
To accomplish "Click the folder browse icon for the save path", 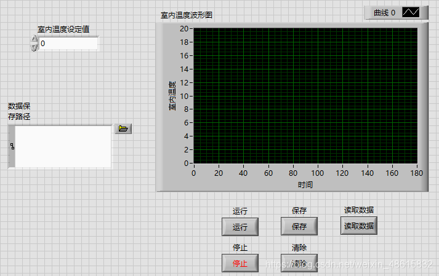I will click(x=123, y=129).
